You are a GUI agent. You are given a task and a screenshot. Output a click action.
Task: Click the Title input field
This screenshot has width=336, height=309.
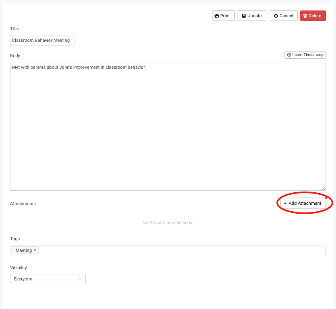click(x=42, y=40)
